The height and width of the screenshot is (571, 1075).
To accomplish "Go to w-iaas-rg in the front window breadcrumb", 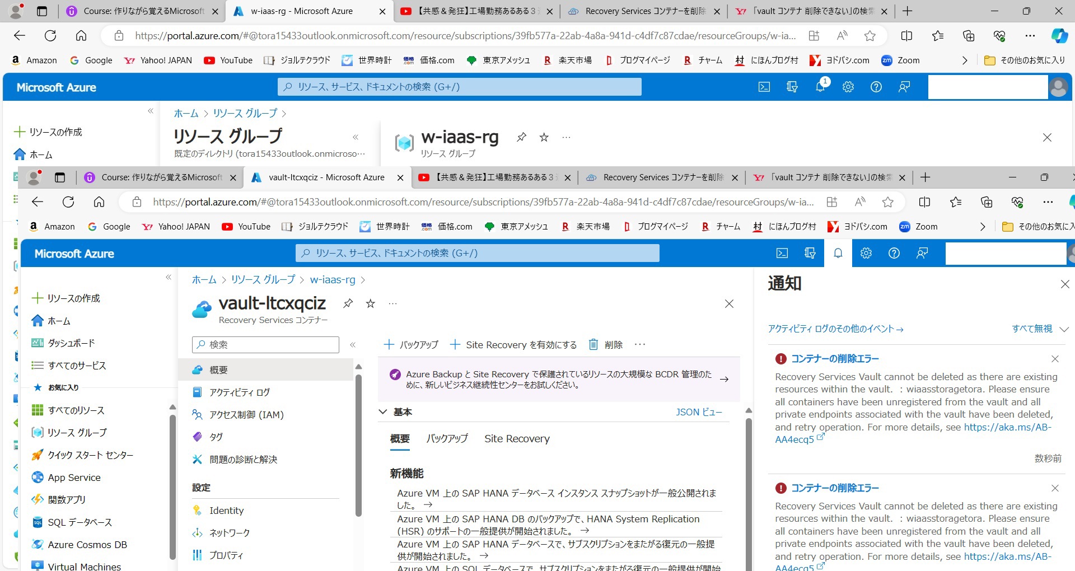I will pyautogui.click(x=333, y=279).
